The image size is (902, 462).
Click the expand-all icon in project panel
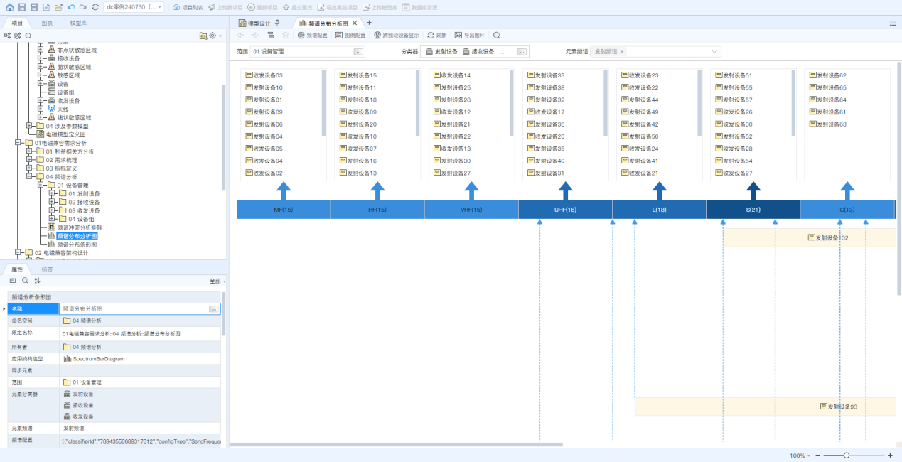(7, 36)
